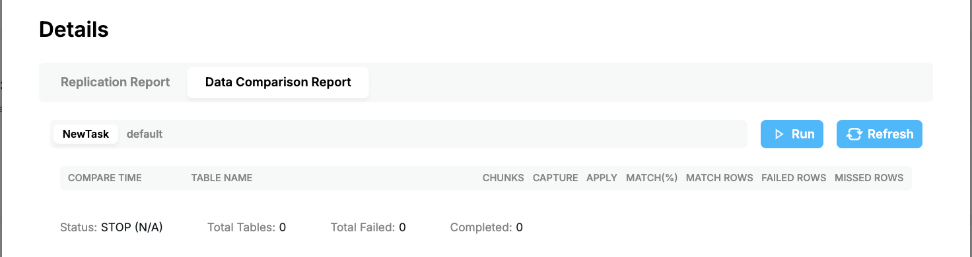This screenshot has height=257, width=972.
Task: Open the NewTask sub-tab
Action: coord(86,134)
